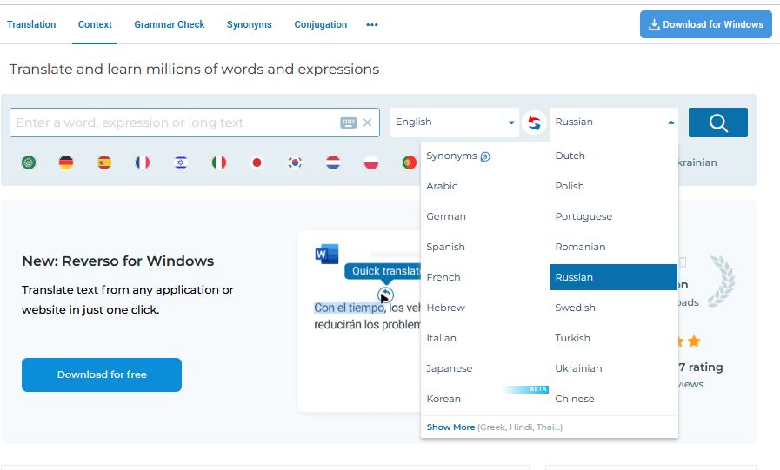Click Show More languages link
This screenshot has height=470, width=780.
450,427
